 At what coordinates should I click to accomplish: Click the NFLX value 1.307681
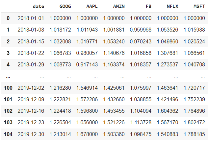click(x=167, y=53)
